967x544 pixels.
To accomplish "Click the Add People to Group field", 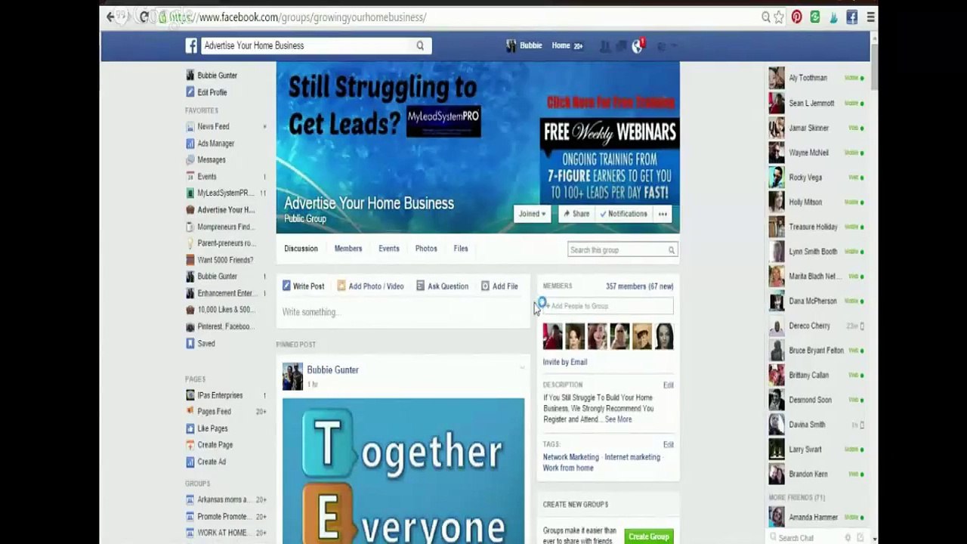I will point(607,306).
